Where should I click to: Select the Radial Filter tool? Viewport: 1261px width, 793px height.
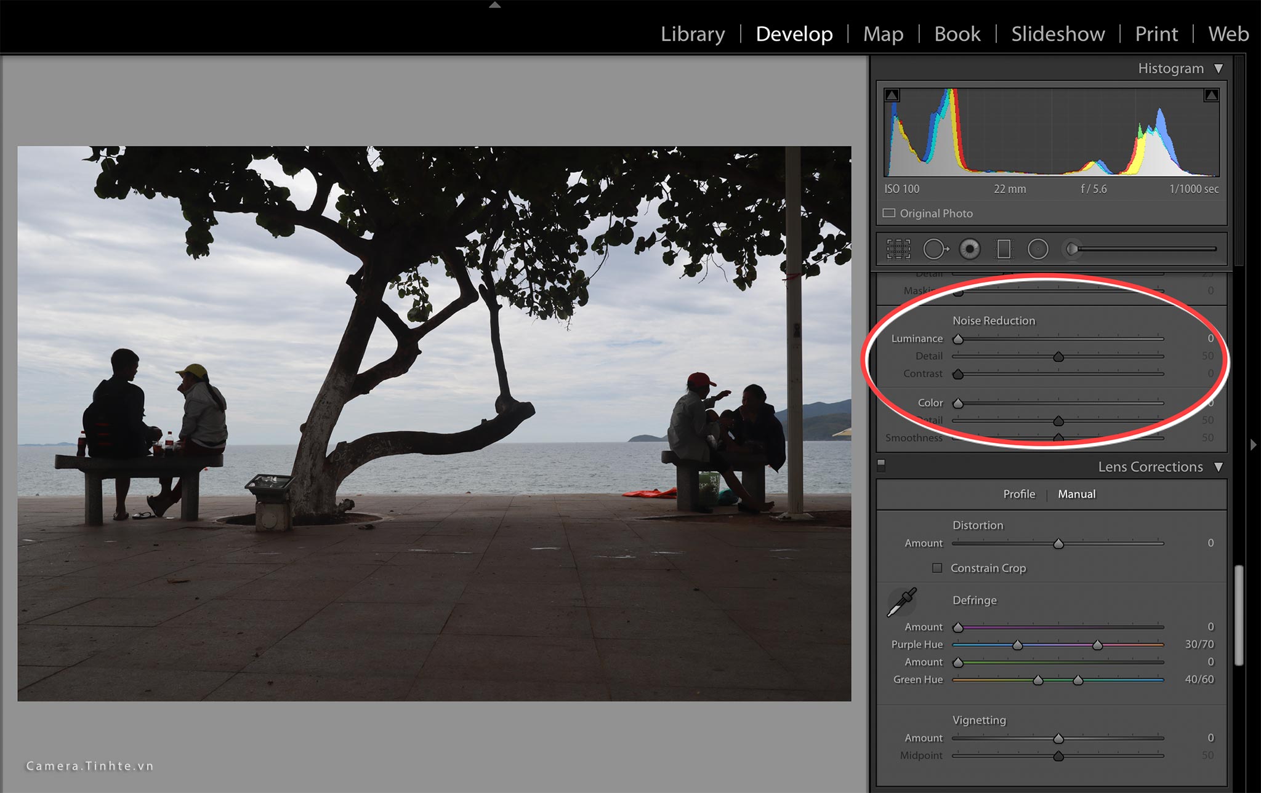coord(1038,249)
